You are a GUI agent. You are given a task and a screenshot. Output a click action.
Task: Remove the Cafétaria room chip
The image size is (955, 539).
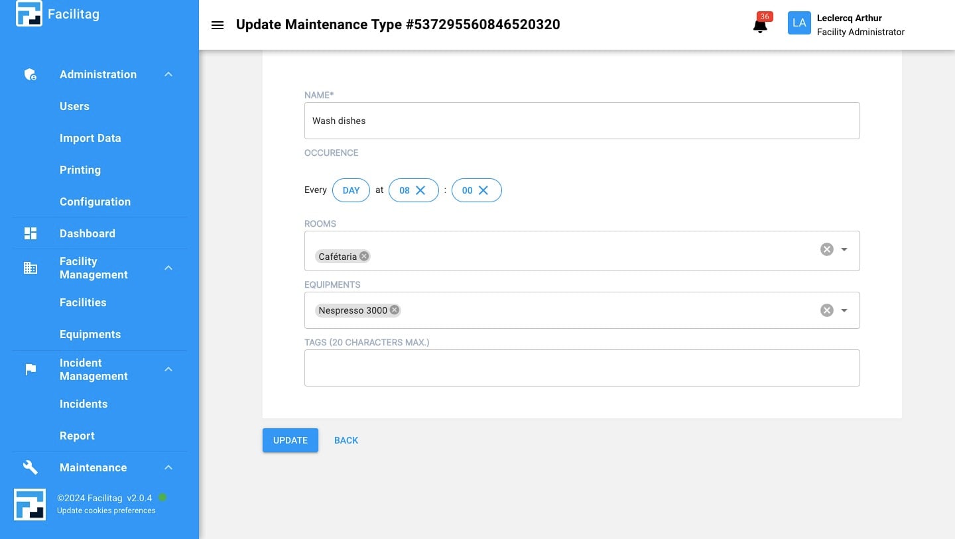click(x=364, y=257)
